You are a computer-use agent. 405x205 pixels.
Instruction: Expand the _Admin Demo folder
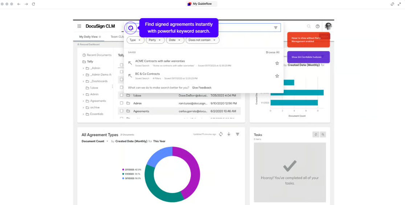[x=83, y=75]
